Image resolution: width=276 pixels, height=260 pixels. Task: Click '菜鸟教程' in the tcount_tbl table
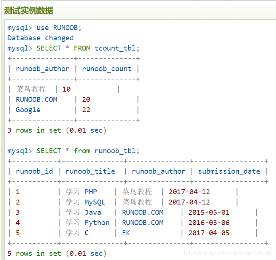tap(31, 89)
